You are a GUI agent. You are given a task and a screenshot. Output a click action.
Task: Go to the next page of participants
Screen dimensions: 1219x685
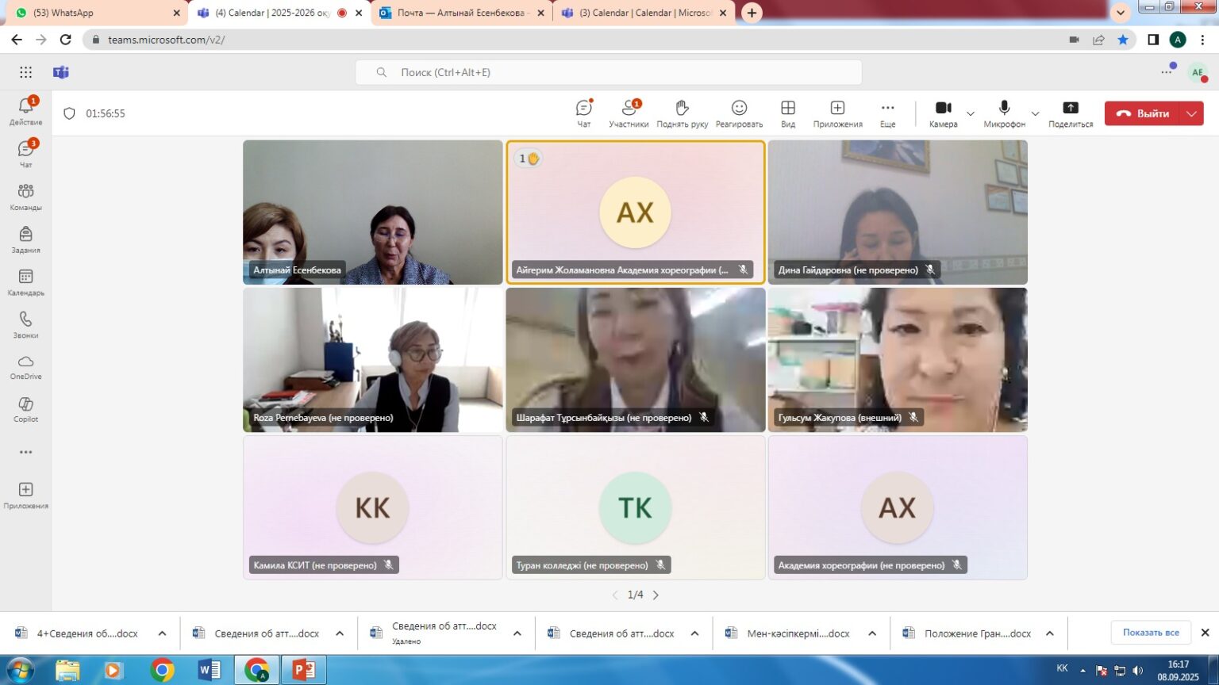(656, 595)
